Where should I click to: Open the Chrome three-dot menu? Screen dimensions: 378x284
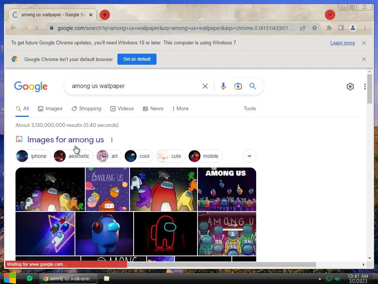[x=365, y=28]
